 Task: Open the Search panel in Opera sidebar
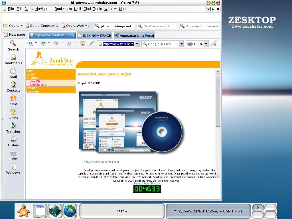tap(13, 46)
